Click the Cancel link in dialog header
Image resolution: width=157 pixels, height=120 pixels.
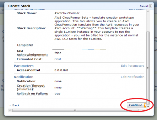pos(143,6)
